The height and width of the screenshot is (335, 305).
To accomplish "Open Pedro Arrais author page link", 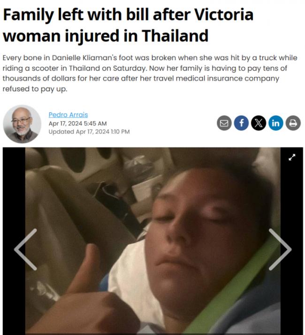I will coord(69,115).
